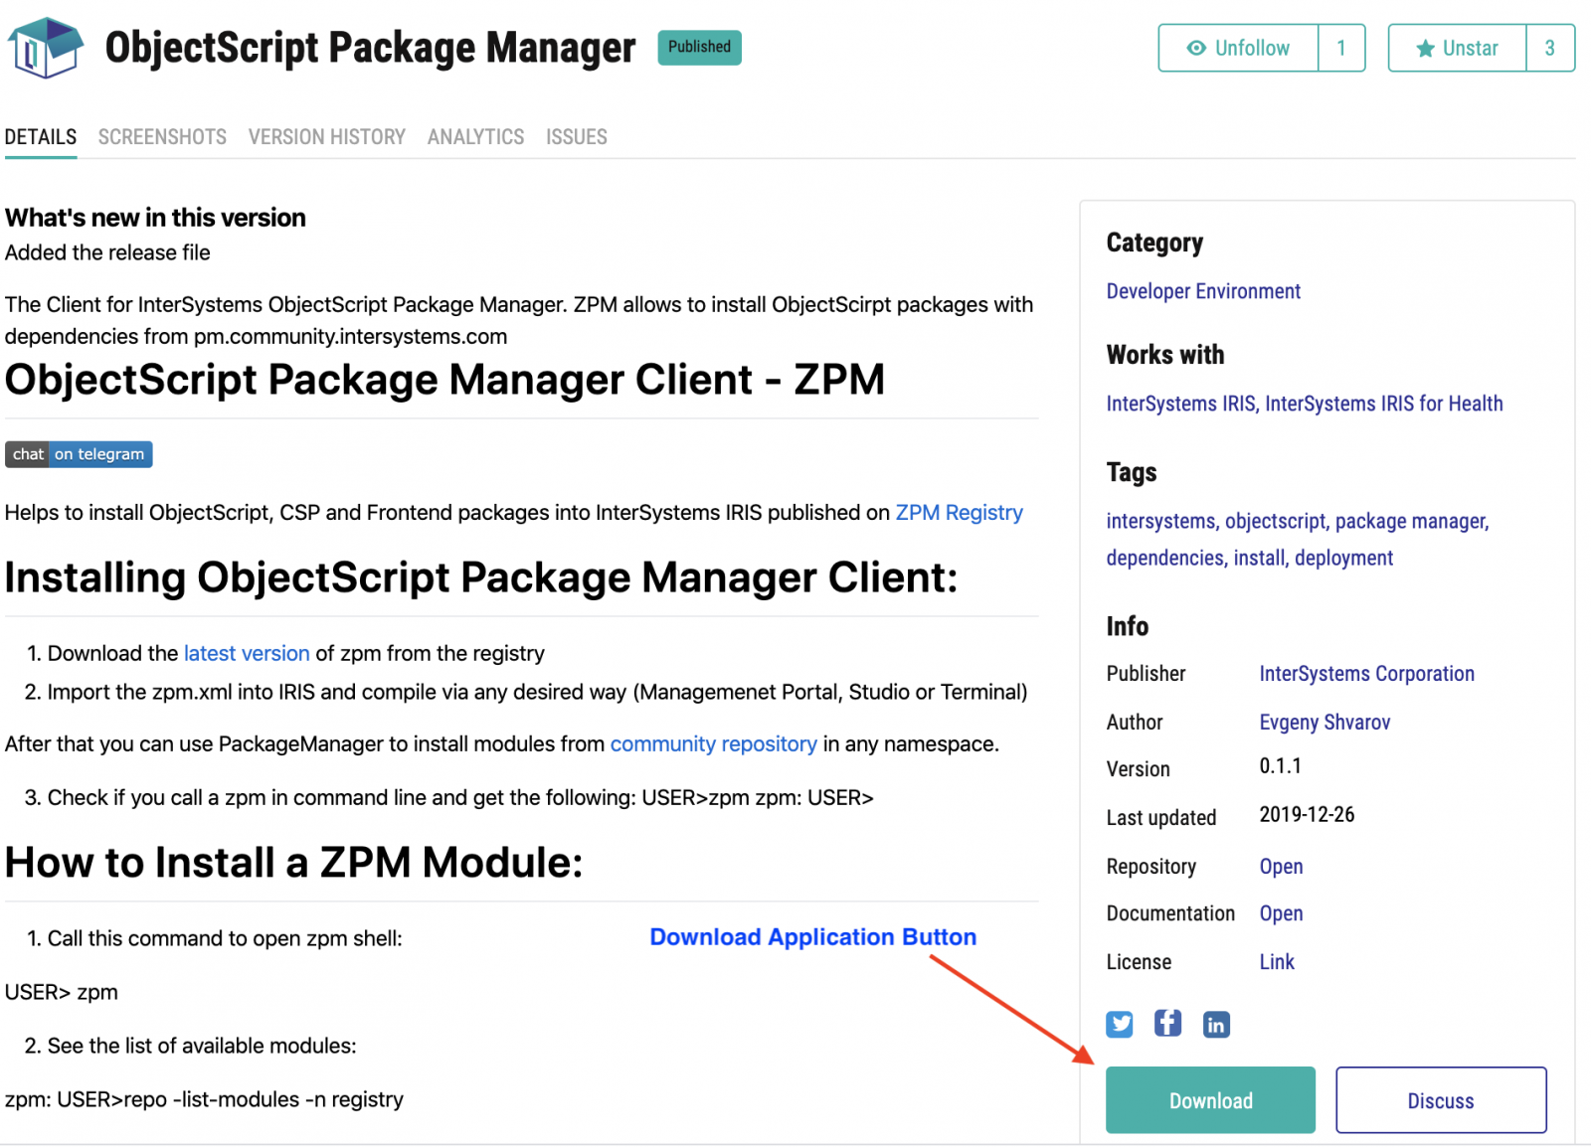Viewport: 1591px width, 1147px height.
Task: Select the install tag
Action: point(1260,558)
